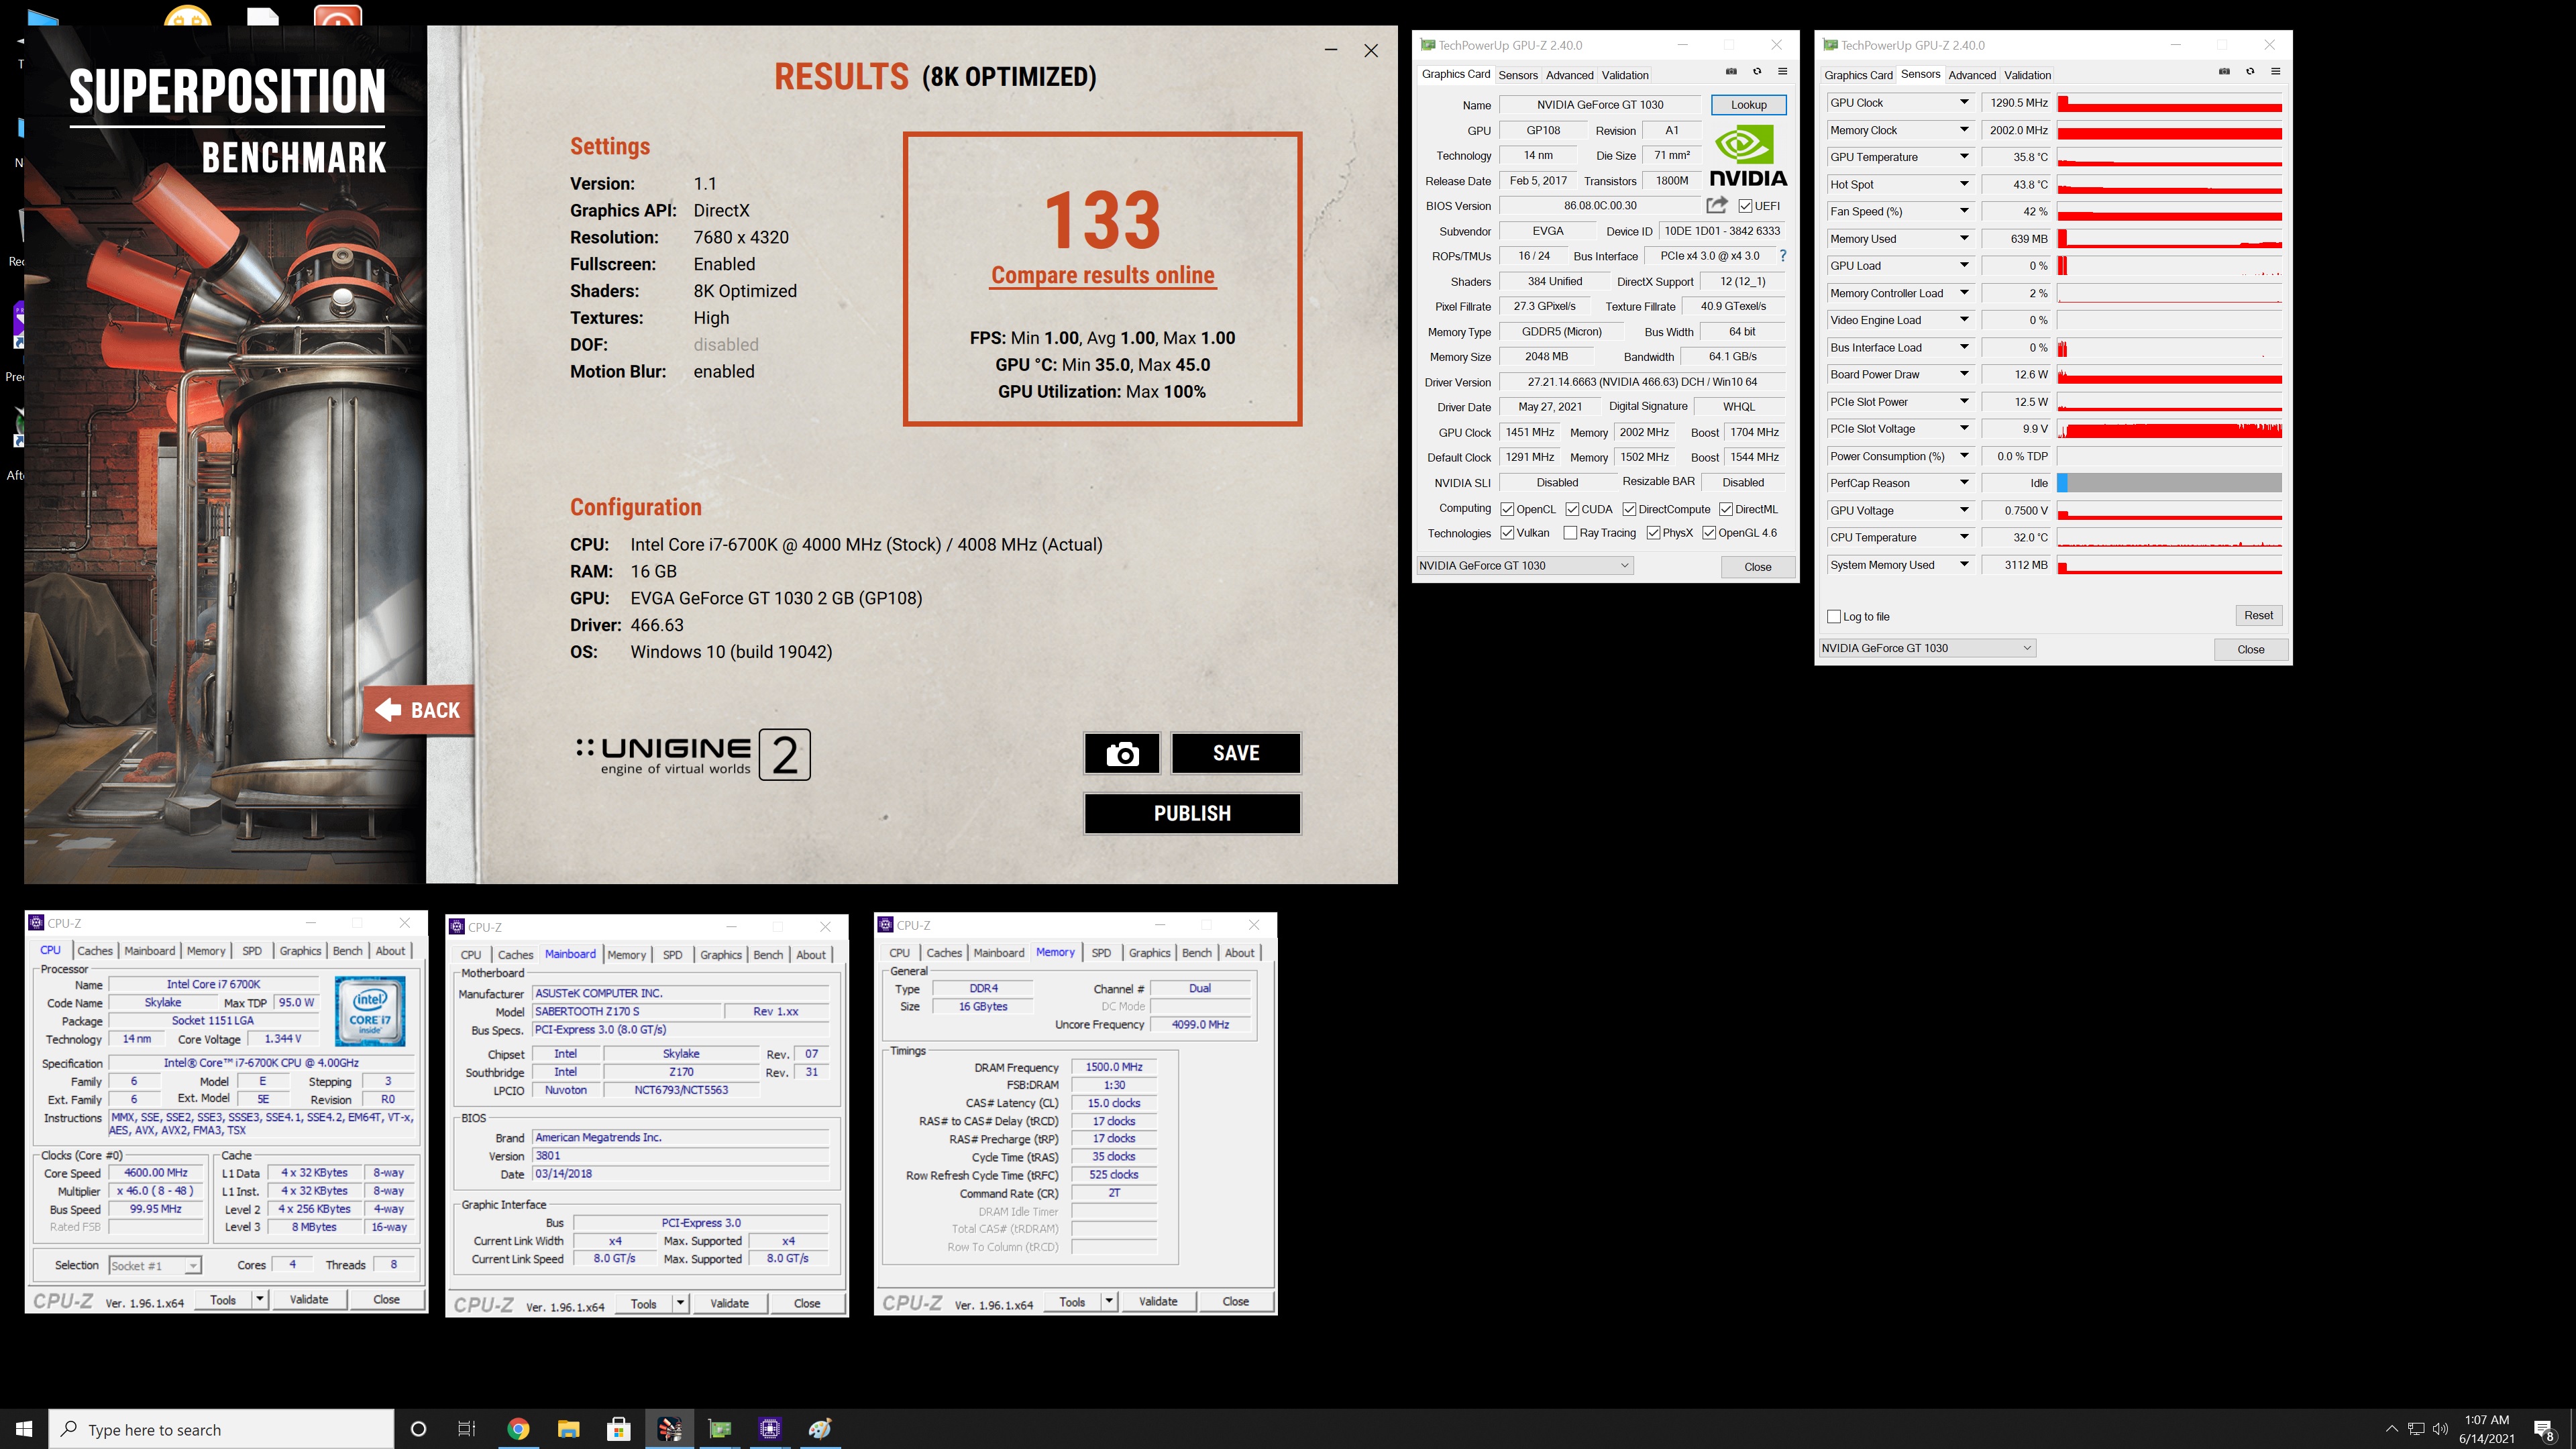Click the Memory Used sensor graph
The height and width of the screenshot is (1449, 2576).
(x=2169, y=239)
